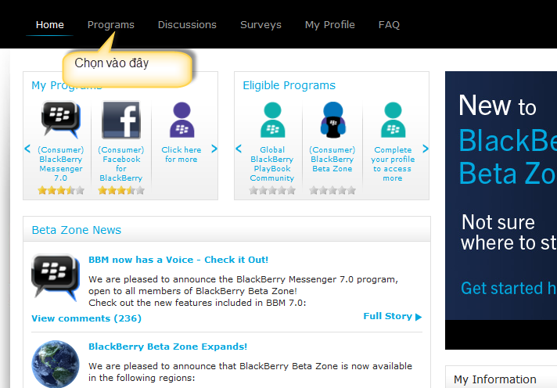Viewport: 557px width, 388px height.
Task: Open the BlackBerry Beta Zone backpack icon
Action: [332, 120]
